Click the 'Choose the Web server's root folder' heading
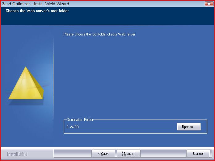This screenshot has height=161, width=215. coord(37,11)
